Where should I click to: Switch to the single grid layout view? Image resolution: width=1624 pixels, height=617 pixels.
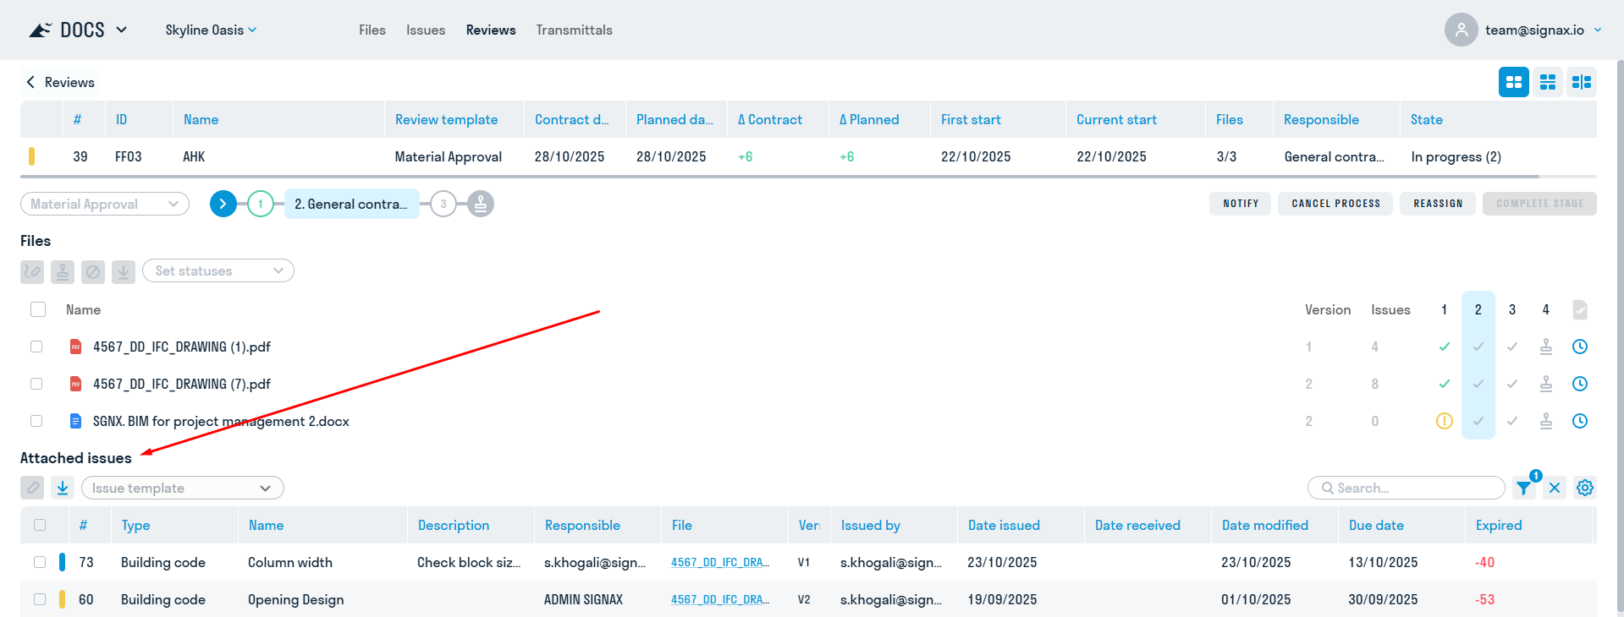click(1513, 82)
